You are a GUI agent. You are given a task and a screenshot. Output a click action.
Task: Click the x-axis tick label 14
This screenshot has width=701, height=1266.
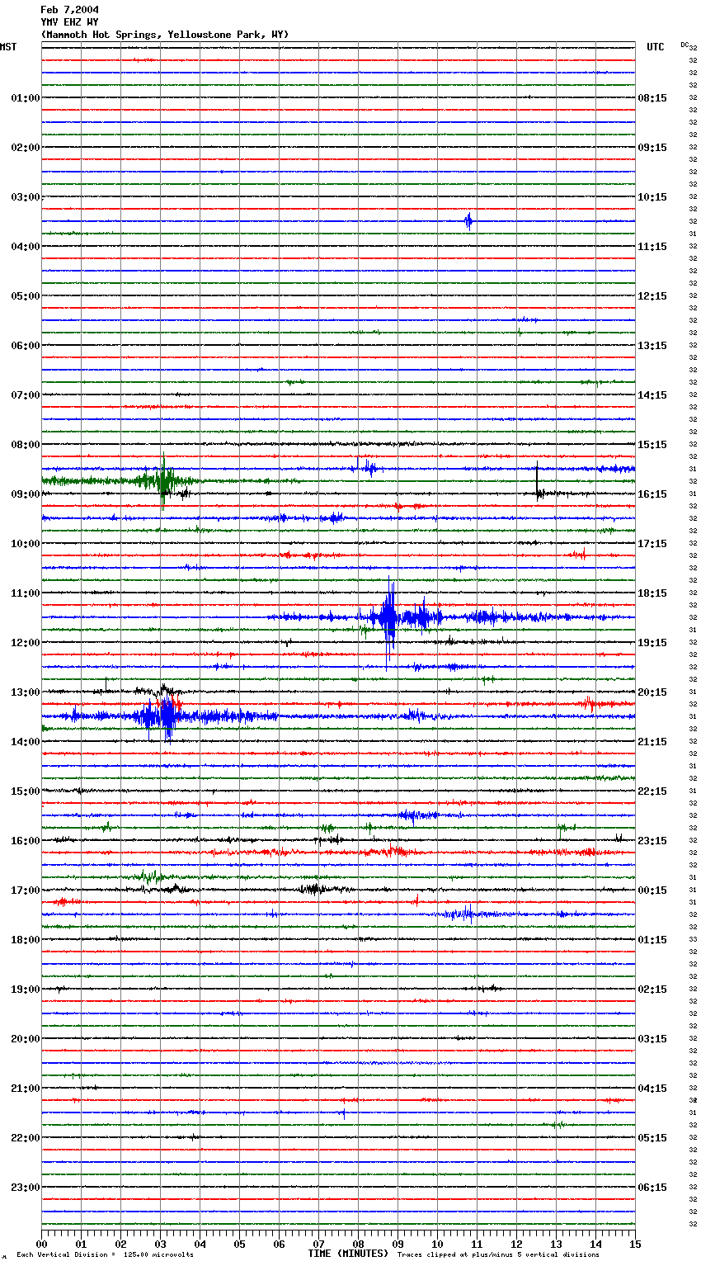[x=595, y=1244]
